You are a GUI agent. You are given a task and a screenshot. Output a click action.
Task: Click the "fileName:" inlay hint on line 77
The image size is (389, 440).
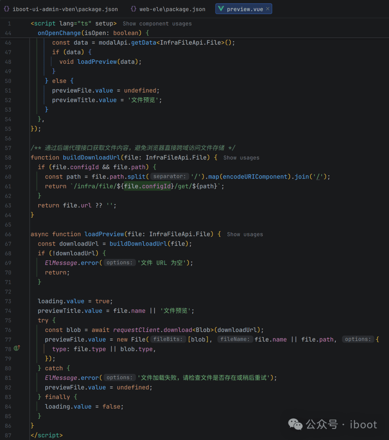pyautogui.click(x=235, y=339)
